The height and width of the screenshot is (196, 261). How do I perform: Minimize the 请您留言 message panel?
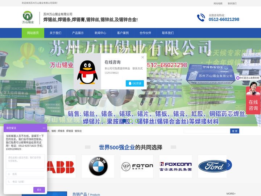point(44,128)
